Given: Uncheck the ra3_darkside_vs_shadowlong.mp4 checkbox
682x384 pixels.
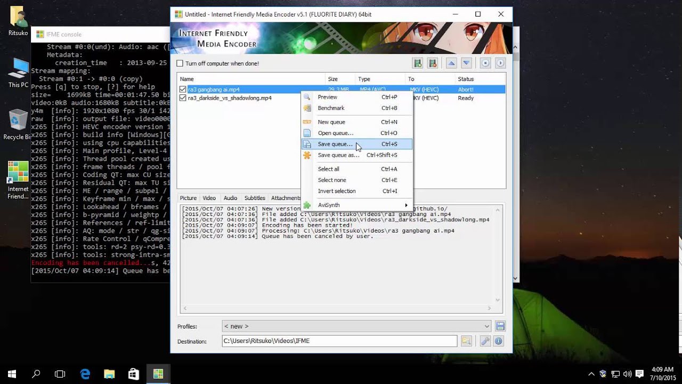Looking at the screenshot, I should tap(183, 98).
